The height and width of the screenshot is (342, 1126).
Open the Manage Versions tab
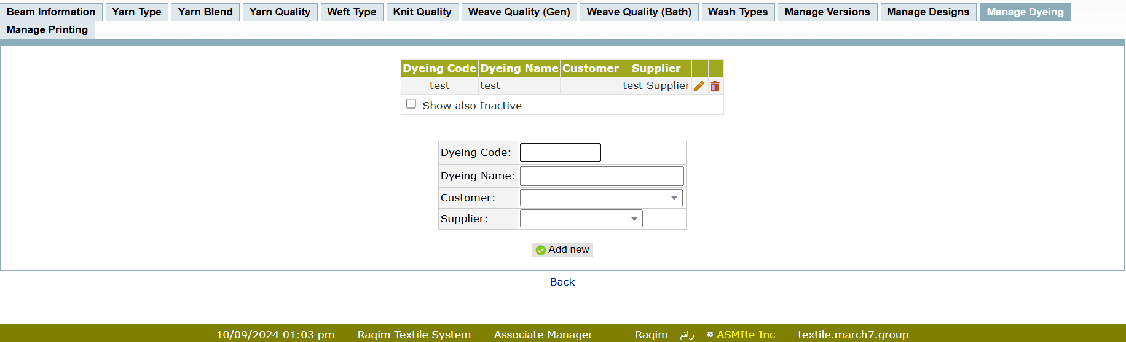827,12
